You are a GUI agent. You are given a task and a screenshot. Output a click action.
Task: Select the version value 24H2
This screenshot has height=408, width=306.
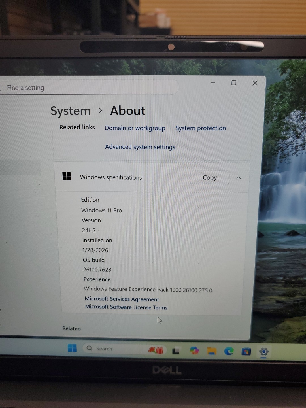tap(89, 230)
